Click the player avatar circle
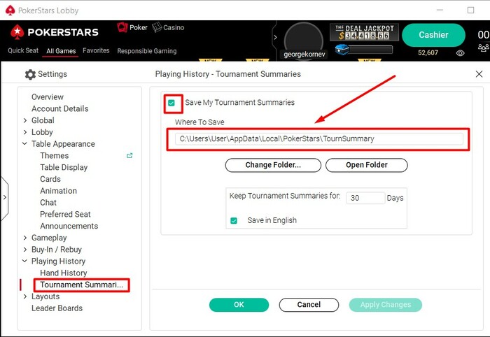490x337 pixels. point(303,39)
